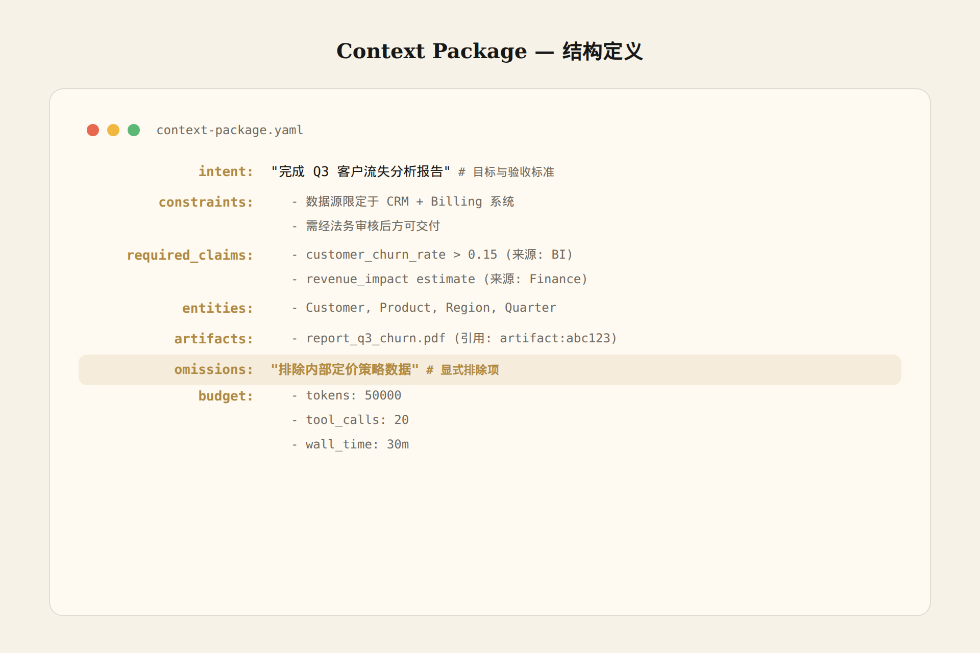Click the 'artifacts:' key
The height and width of the screenshot is (653, 980).
(x=214, y=339)
